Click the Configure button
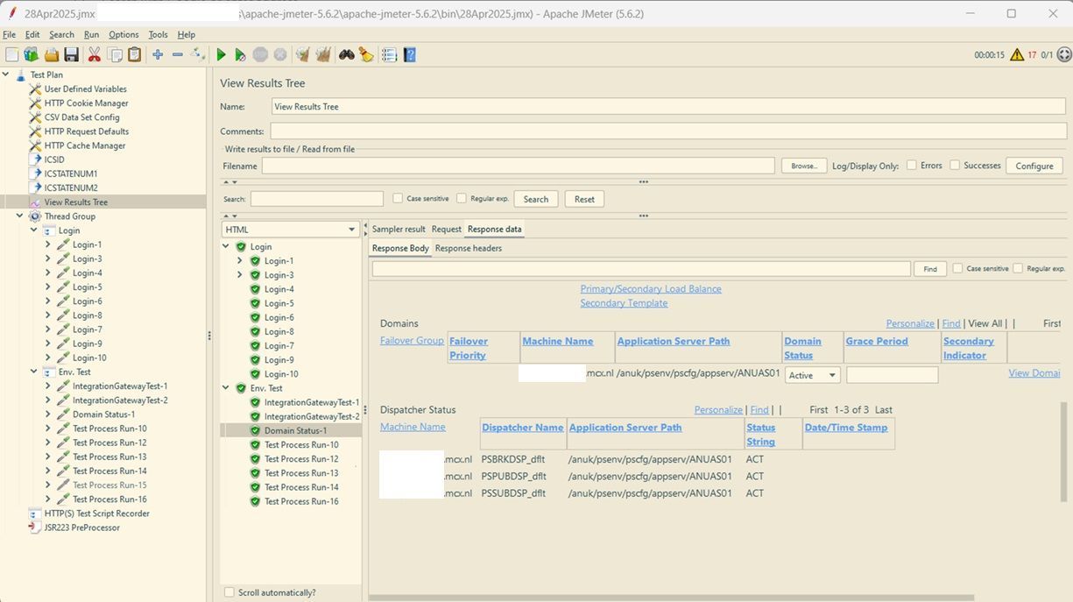The image size is (1073, 602). [x=1034, y=166]
